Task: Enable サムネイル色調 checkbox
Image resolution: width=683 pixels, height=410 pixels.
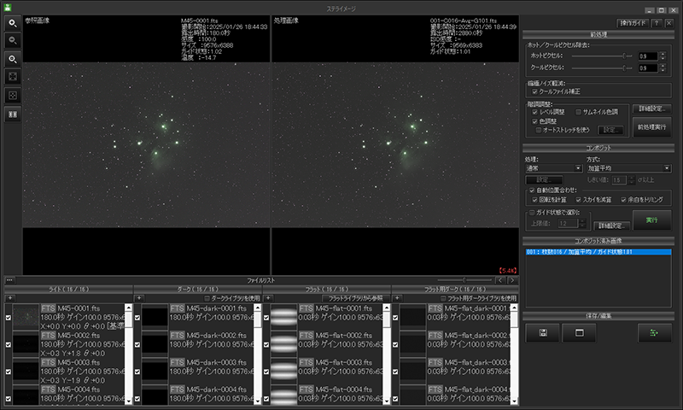Action: pyautogui.click(x=579, y=112)
